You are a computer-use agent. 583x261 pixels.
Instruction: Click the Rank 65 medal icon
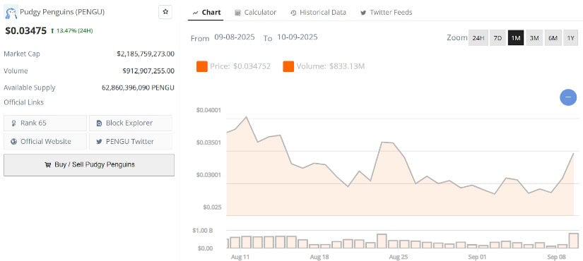(13, 123)
